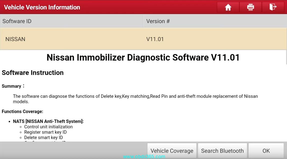The height and width of the screenshot is (159, 287).
Task: Select the NISSAN software ID row
Action: pos(143,39)
